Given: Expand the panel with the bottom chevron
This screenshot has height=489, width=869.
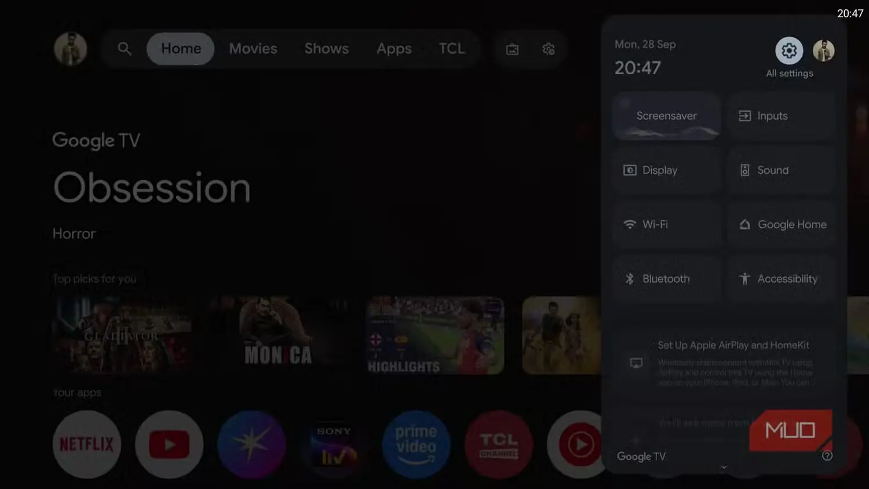Looking at the screenshot, I should [x=724, y=467].
